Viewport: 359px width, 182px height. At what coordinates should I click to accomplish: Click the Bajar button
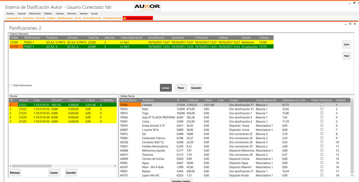[347, 56]
